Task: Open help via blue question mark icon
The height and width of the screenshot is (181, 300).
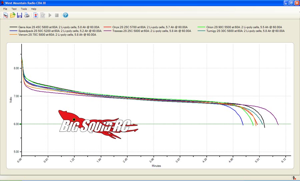Action: pos(65,15)
